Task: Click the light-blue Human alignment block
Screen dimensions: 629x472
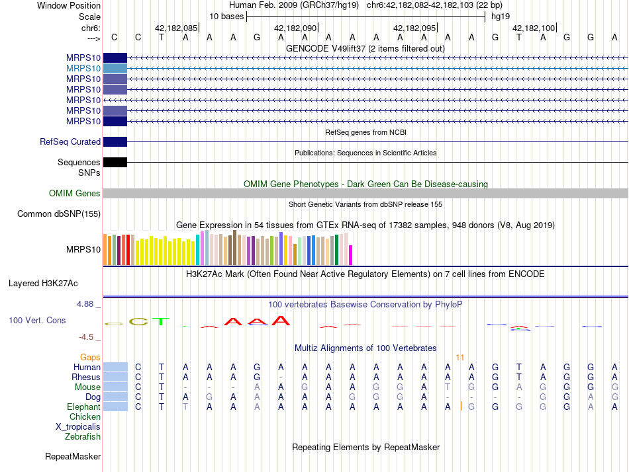Action: pyautogui.click(x=115, y=367)
